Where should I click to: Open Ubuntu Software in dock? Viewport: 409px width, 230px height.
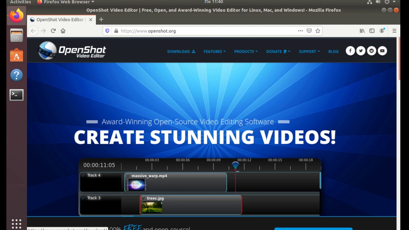point(16,55)
